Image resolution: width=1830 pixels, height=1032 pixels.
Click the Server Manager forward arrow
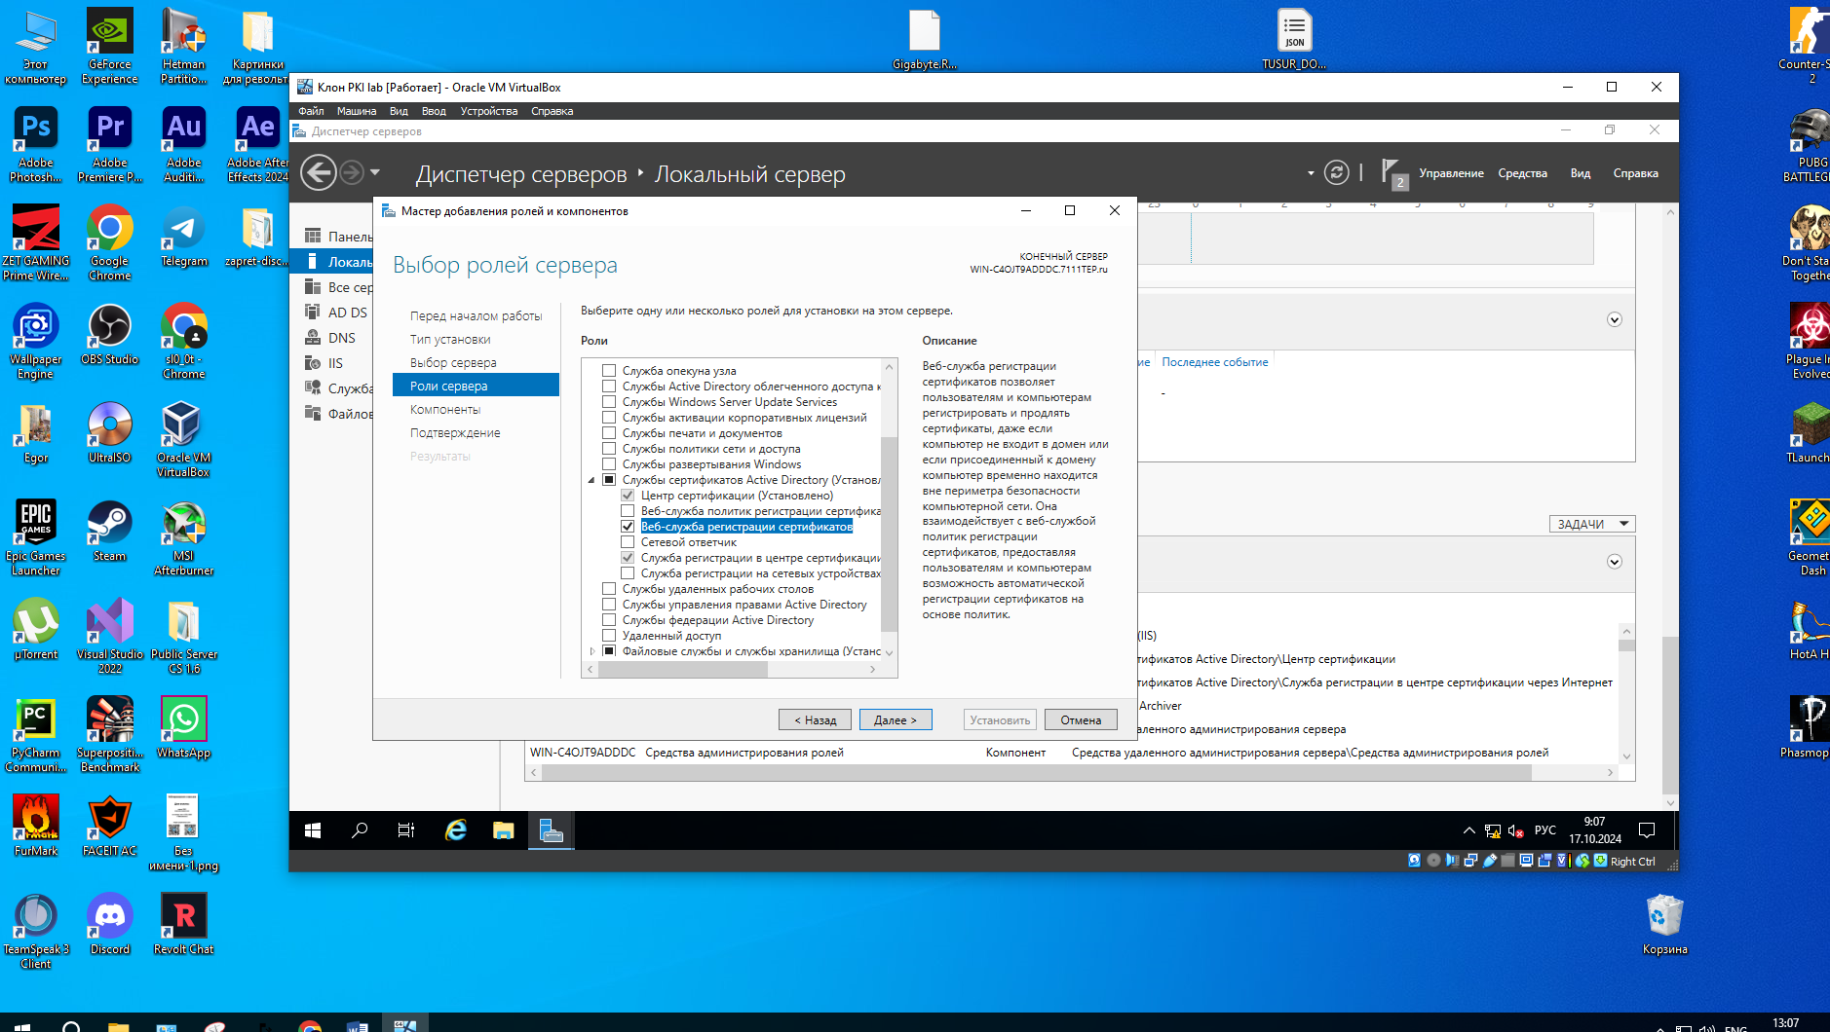tap(352, 173)
